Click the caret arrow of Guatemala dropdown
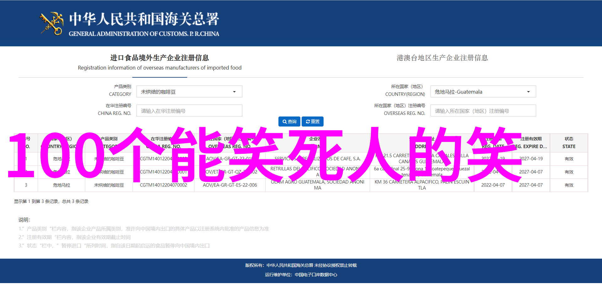Image resolution: width=602 pixels, height=295 pixels. 528,92
